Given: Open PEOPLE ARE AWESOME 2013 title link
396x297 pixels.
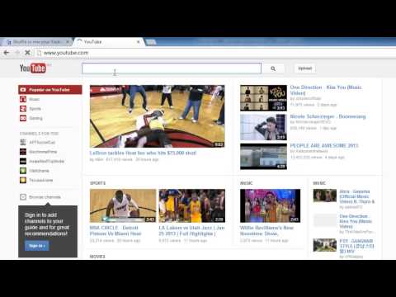Looking at the screenshot, I should point(324,145).
